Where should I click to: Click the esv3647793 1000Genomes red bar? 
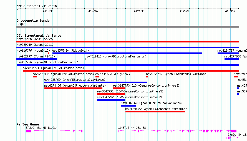point(119,88)
